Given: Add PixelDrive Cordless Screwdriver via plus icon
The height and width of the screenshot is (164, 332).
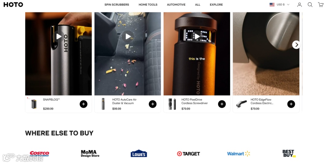Looking at the screenshot, I should [x=222, y=104].
